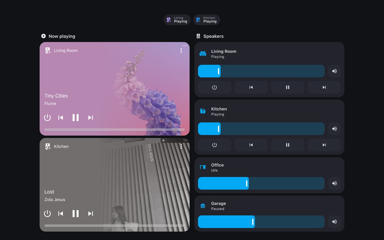Toggle power for Living Room speaker tile

(214, 87)
